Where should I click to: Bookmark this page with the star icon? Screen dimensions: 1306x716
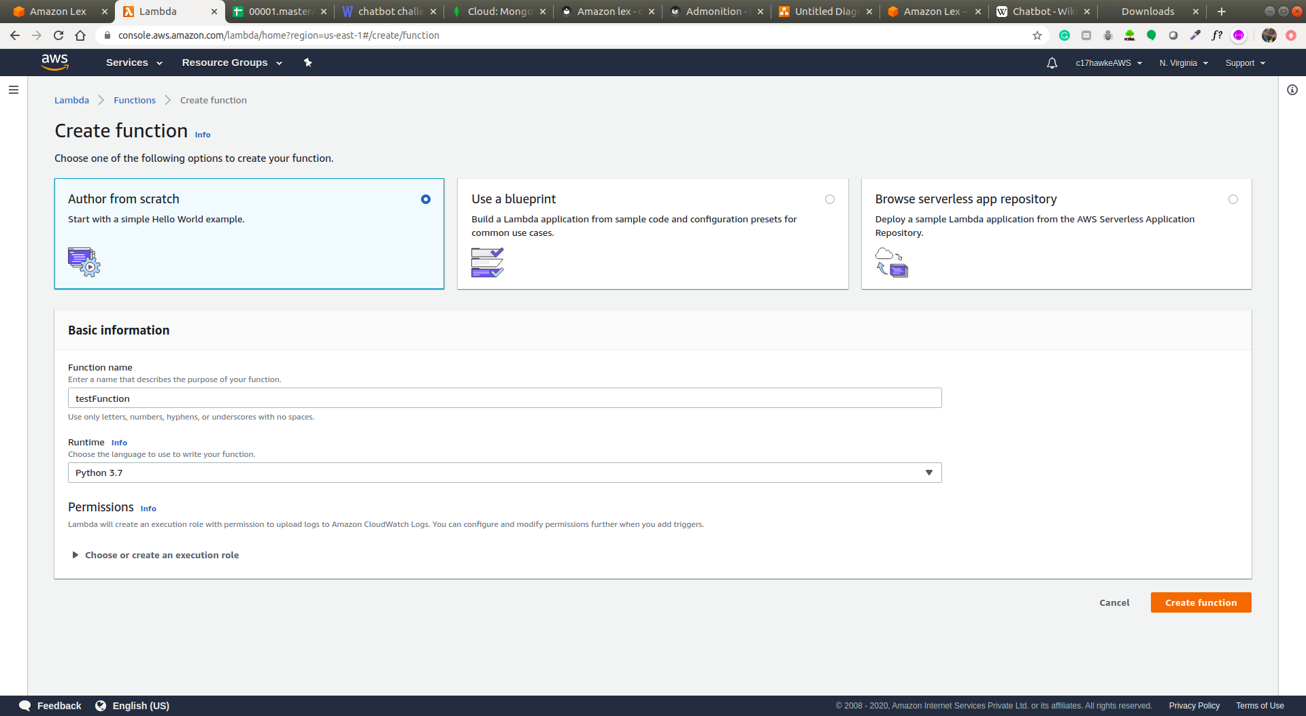click(x=1037, y=35)
